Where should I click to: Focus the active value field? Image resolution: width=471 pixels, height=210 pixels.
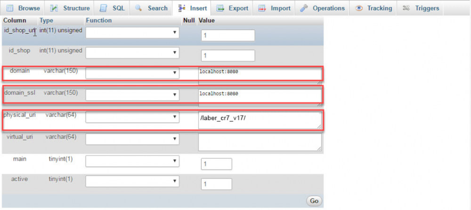pyautogui.click(x=216, y=184)
